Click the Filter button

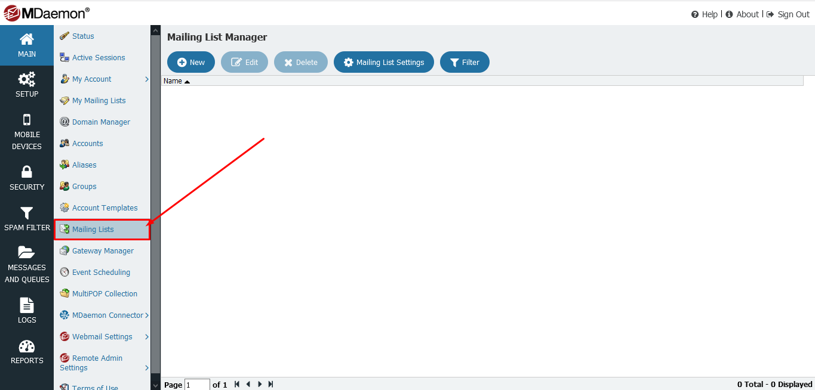pyautogui.click(x=465, y=62)
